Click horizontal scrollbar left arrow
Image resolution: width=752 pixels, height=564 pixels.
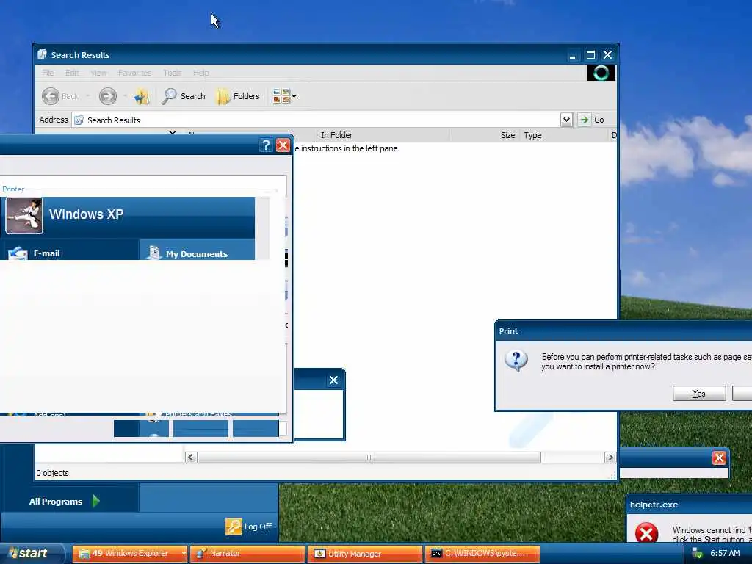(x=191, y=458)
